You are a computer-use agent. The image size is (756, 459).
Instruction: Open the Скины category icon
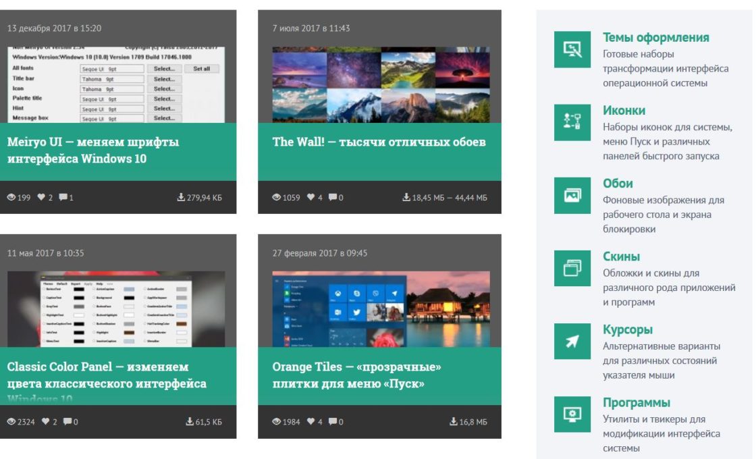click(x=572, y=268)
